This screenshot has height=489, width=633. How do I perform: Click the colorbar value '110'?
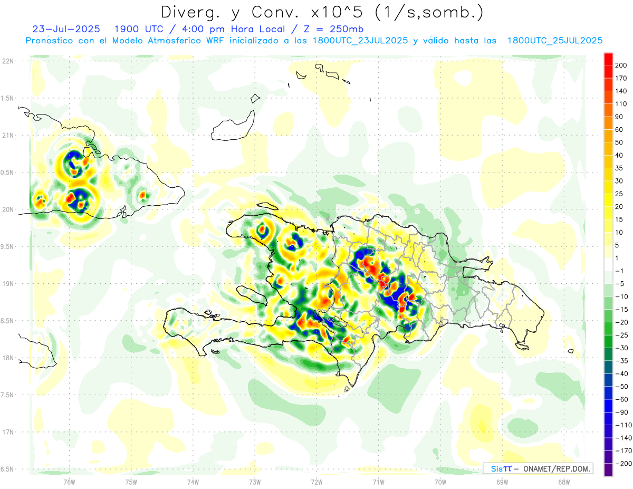click(x=621, y=104)
